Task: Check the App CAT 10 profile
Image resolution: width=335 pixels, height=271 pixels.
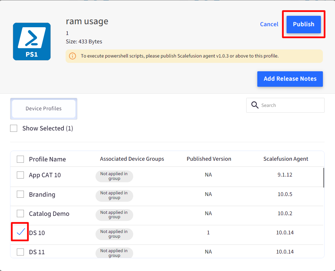Action: pyautogui.click(x=20, y=175)
